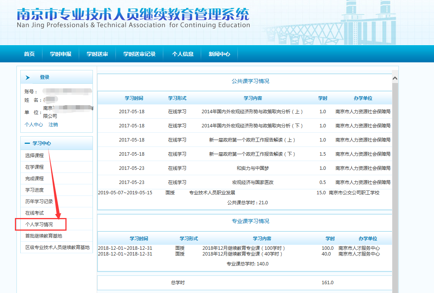Open the 首页 menu item

[x=29, y=54]
